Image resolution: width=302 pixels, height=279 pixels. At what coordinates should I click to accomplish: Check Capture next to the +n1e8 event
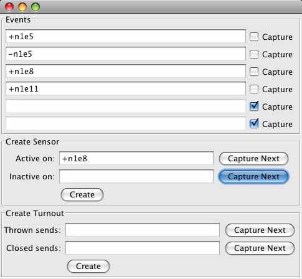(254, 72)
